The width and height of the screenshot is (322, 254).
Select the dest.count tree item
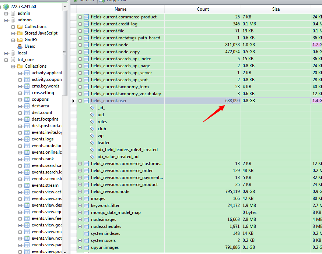point(42,112)
